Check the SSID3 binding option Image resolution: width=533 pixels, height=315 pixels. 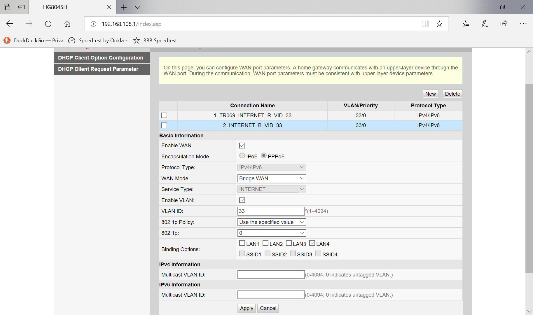293,254
